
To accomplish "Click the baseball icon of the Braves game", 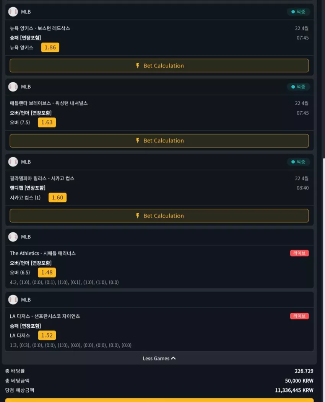I will (13, 87).
